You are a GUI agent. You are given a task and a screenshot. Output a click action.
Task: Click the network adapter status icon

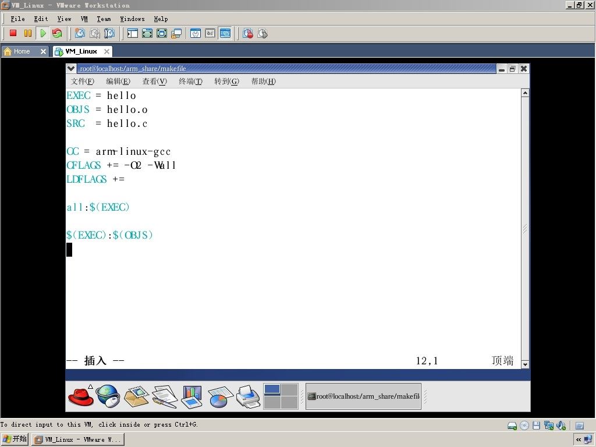pyautogui.click(x=548, y=425)
